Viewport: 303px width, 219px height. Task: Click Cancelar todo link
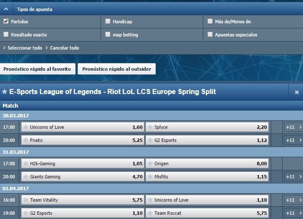[x=65, y=48]
